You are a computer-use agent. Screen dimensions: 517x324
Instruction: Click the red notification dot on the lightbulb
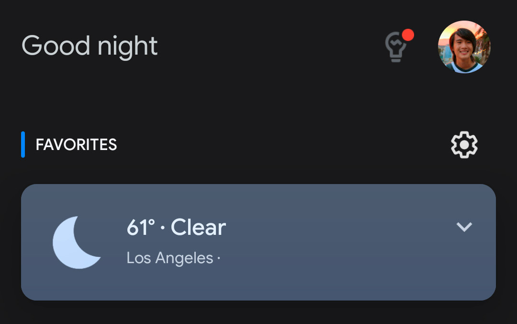click(x=408, y=35)
